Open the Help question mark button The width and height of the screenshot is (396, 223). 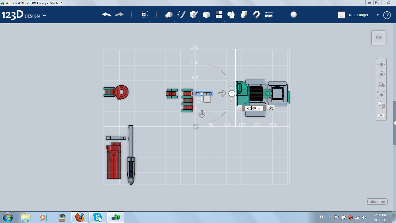click(387, 15)
